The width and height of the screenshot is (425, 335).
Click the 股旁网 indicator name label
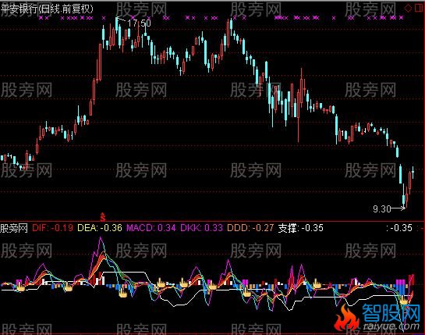coord(14,228)
